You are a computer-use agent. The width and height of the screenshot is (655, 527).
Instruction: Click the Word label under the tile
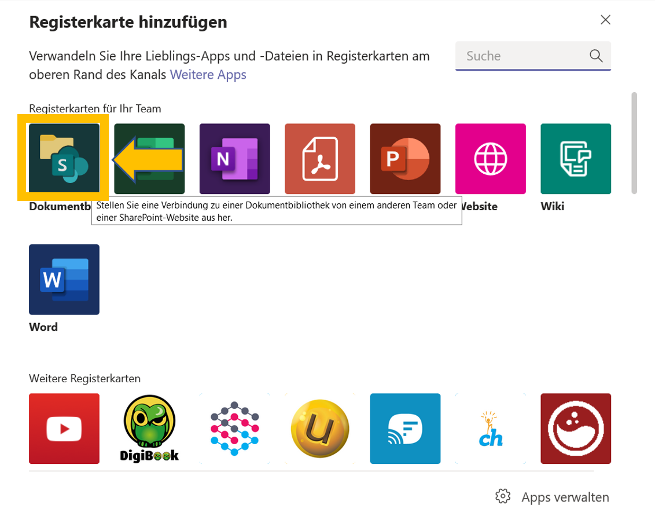tap(43, 327)
